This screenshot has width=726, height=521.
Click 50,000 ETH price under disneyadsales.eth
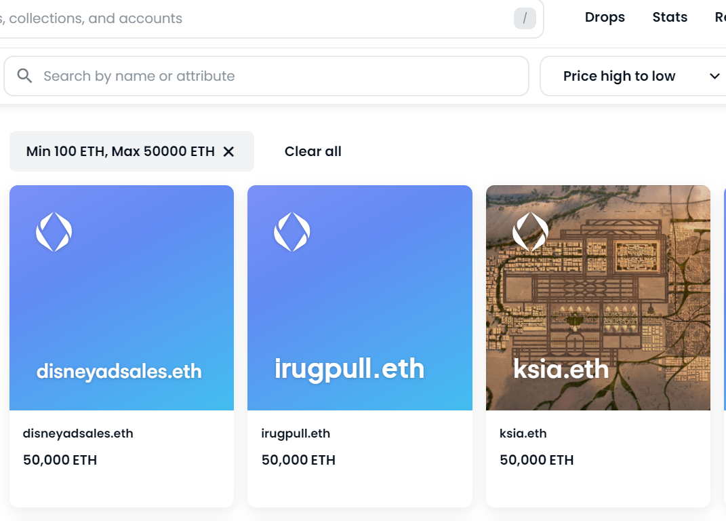click(x=60, y=460)
